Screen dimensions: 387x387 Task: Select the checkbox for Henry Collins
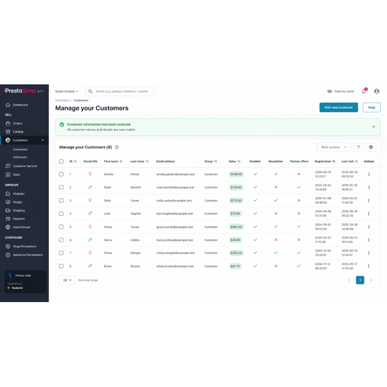(61, 240)
